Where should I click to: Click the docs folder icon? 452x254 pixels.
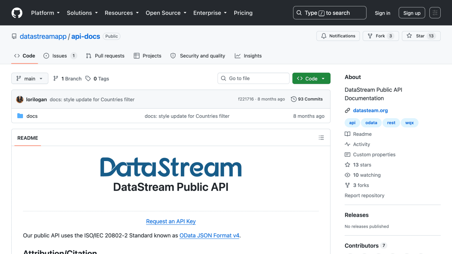pos(20,116)
